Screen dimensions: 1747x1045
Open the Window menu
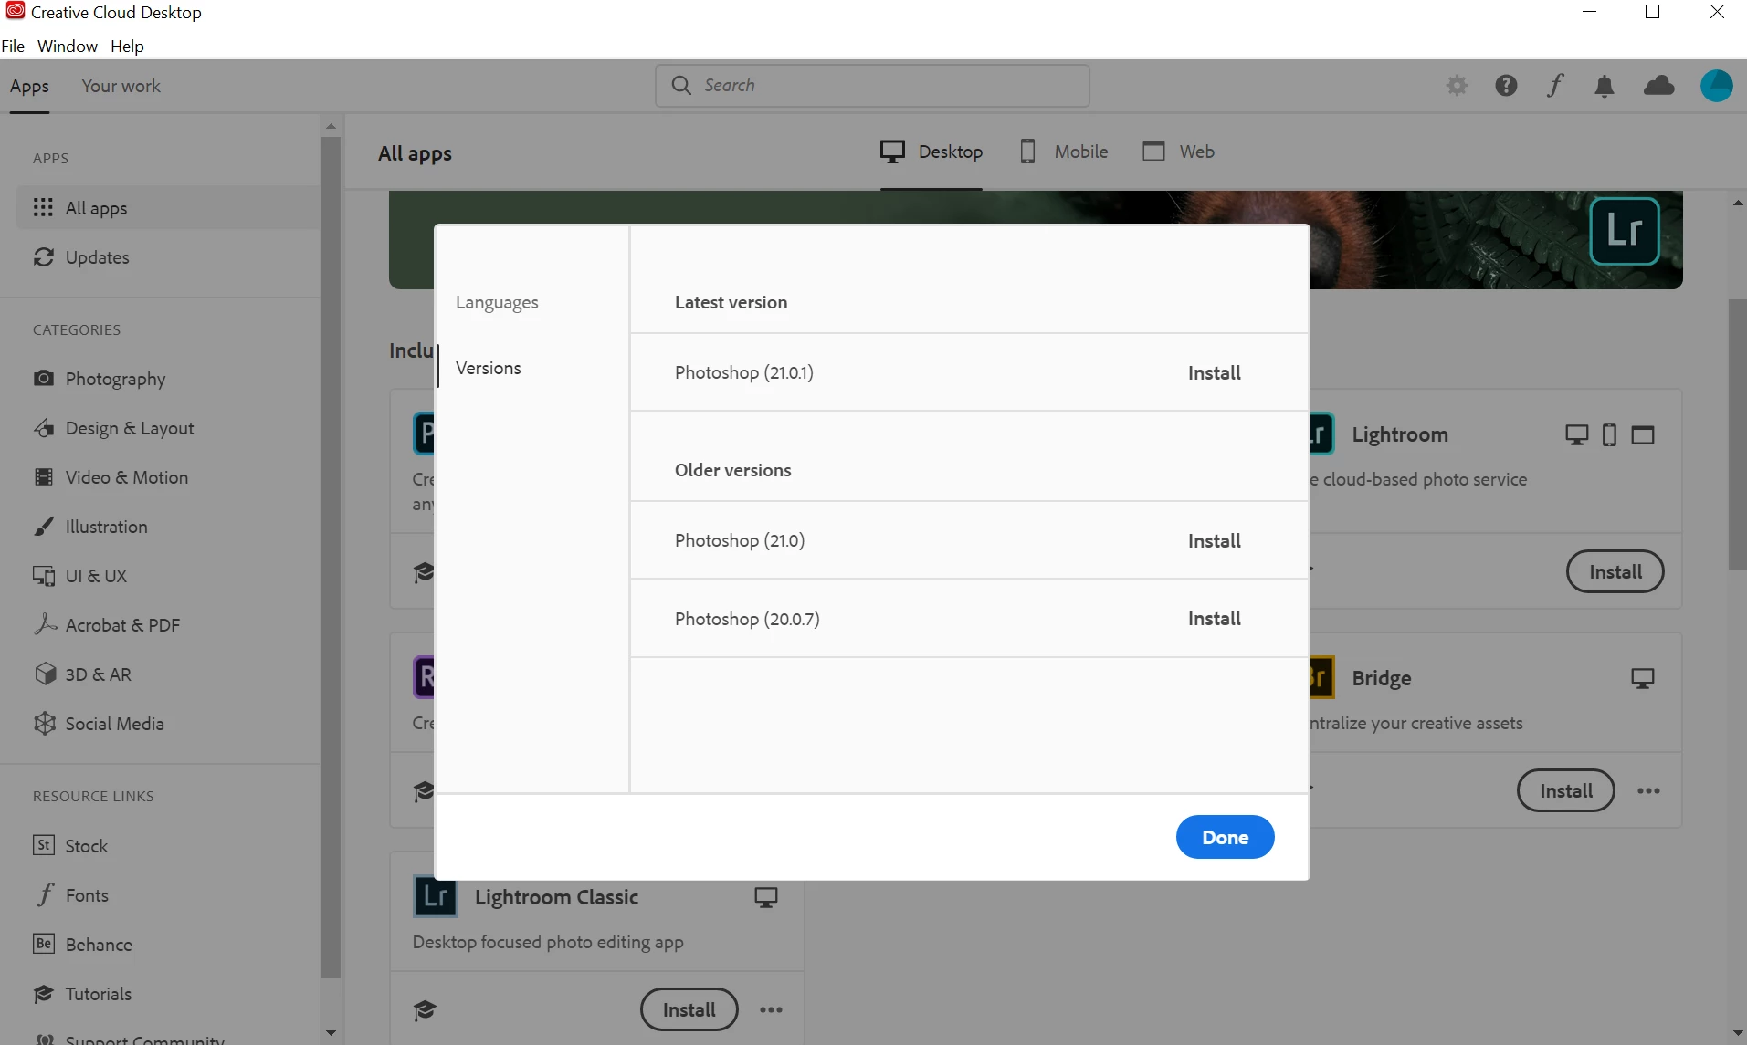click(x=68, y=46)
